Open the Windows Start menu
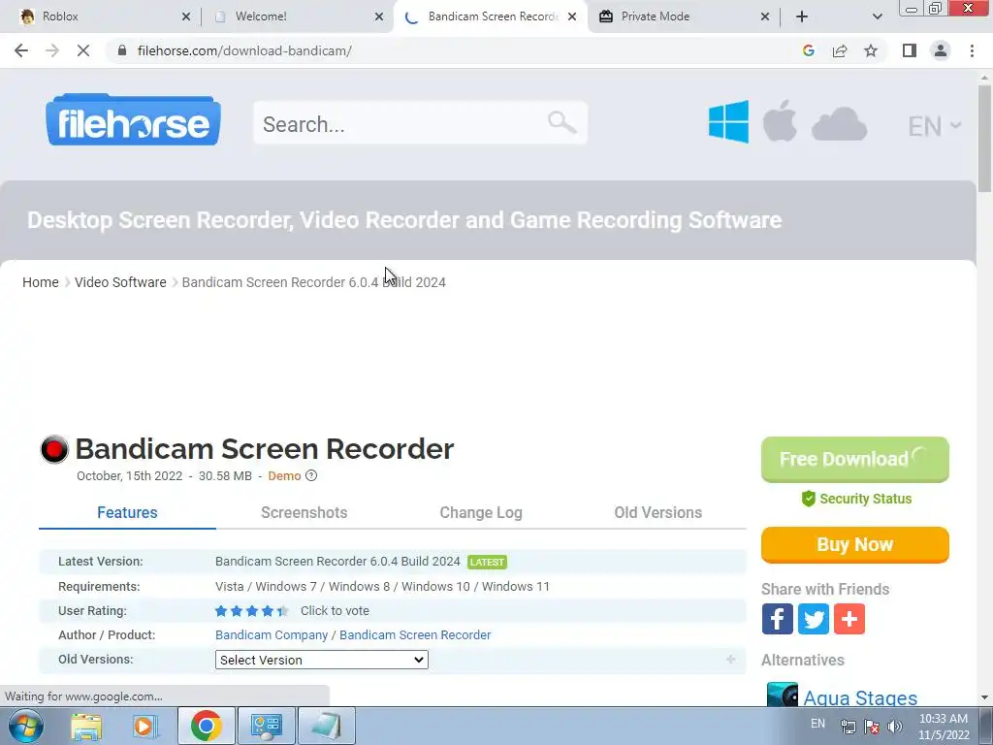 pos(26,726)
